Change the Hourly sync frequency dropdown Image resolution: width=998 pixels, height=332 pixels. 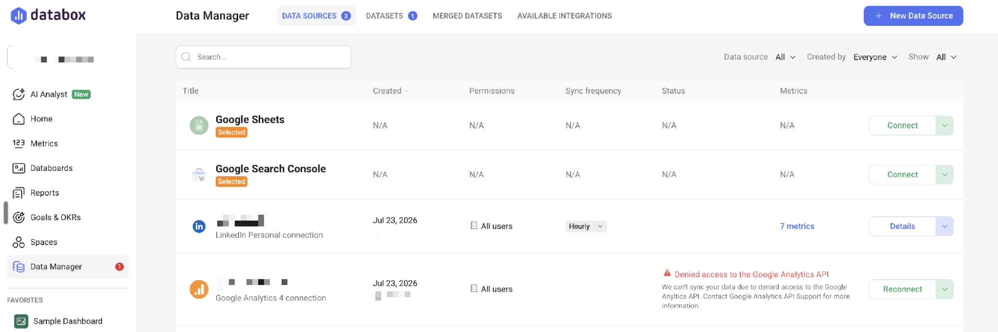(x=586, y=226)
